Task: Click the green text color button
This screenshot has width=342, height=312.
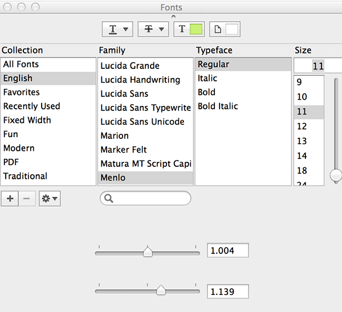Action: pyautogui.click(x=188, y=28)
